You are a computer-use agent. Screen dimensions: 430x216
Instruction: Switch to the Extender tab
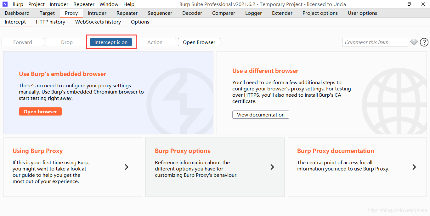(x=282, y=13)
